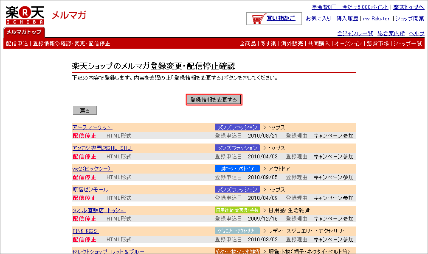Click the バッグ・小物・ブランド雑貨 genre badge
This screenshot has width=428, height=254.
pyautogui.click(x=237, y=251)
